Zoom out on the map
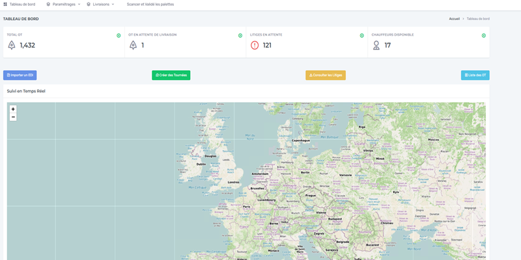Screen dimensions: 521x260 (13, 117)
